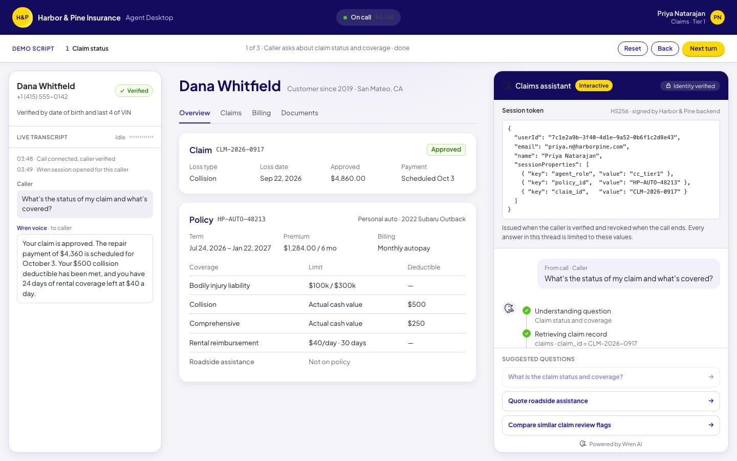Click the Reset button
This screenshot has height=461, width=737.
[633, 49]
